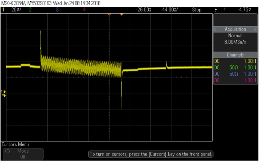Click the yellow DC channel 1 coupling row
Image resolution: width=260 pixels, height=162 pixels.
235,61
